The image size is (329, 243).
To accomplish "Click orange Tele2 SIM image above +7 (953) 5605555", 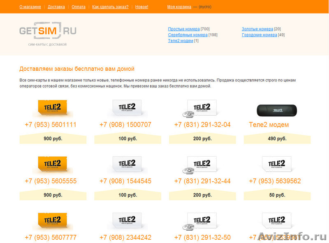I will click(x=53, y=164).
